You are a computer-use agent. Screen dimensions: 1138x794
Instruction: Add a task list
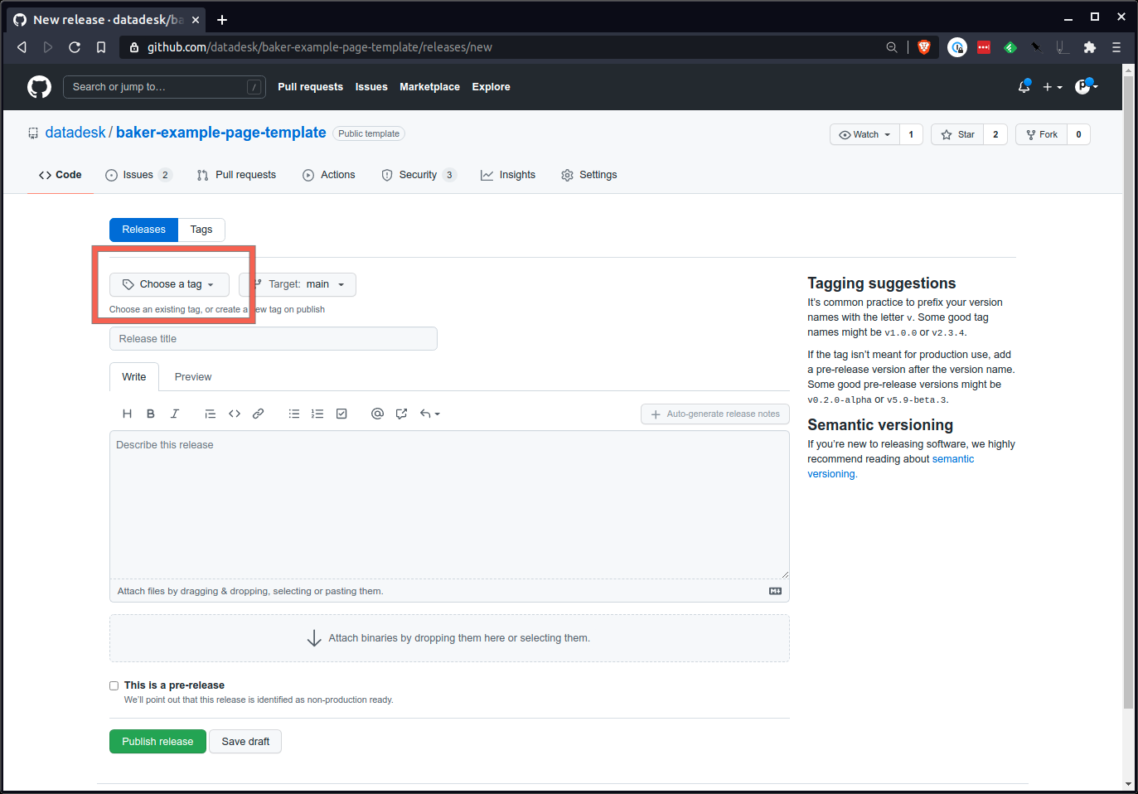click(x=341, y=414)
